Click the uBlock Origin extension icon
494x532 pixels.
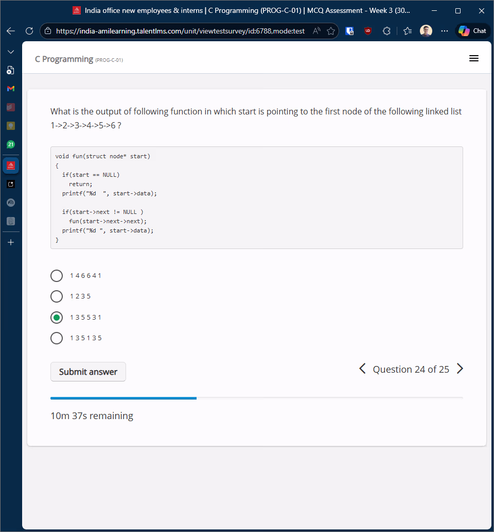(368, 31)
